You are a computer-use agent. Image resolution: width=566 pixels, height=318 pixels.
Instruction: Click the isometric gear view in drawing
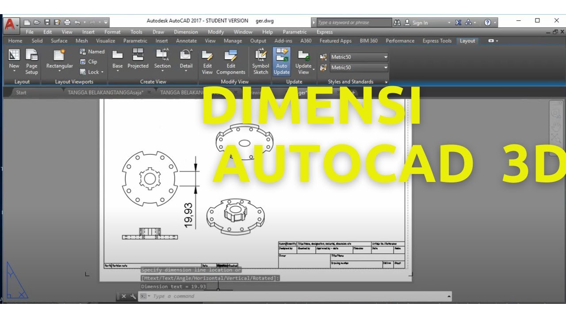coord(235,216)
